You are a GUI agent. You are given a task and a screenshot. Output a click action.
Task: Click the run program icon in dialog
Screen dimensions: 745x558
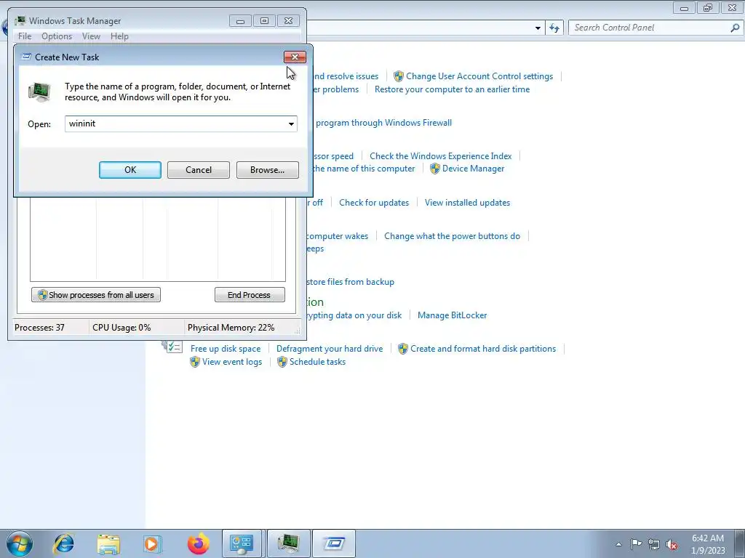click(39, 92)
